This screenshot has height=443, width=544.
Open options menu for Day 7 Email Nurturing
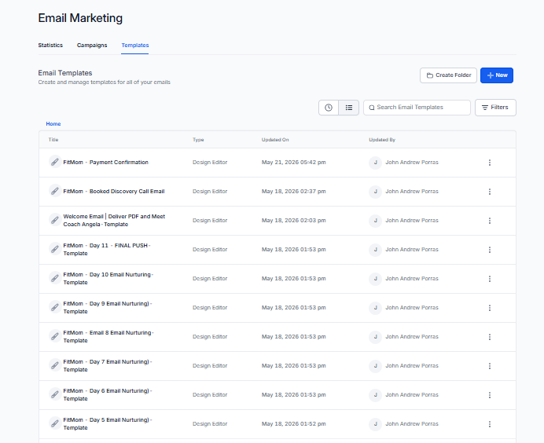[490, 366]
